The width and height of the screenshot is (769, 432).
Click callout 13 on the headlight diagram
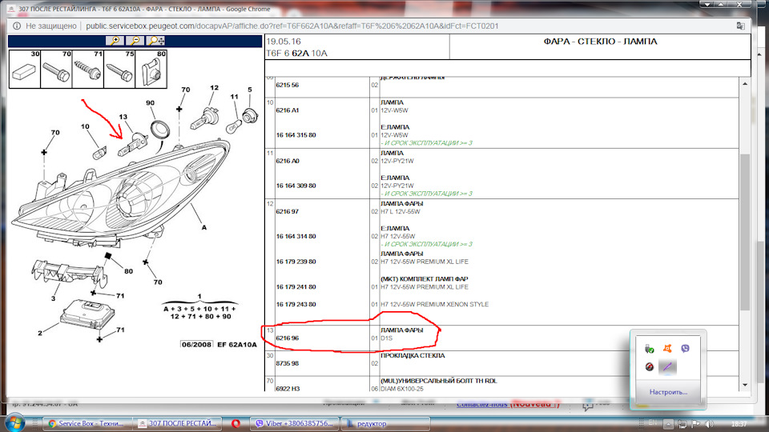click(123, 117)
